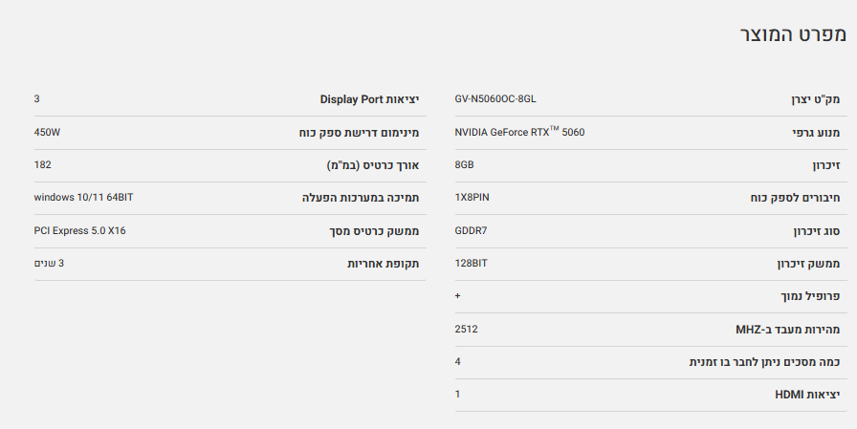857x429 pixels.
Task: Select the "PCI Express 5.0 X16" value
Action: pos(79,231)
